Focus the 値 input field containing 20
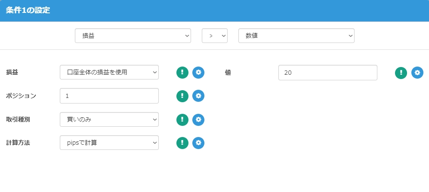Screen dimensions: 429x192 pos(328,73)
